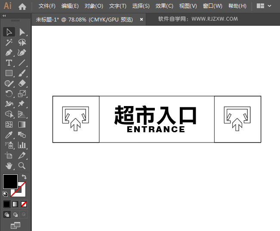Open the 编辑(E) menu
Image resolution: width=280 pixels, height=231 pixels.
[x=70, y=6]
